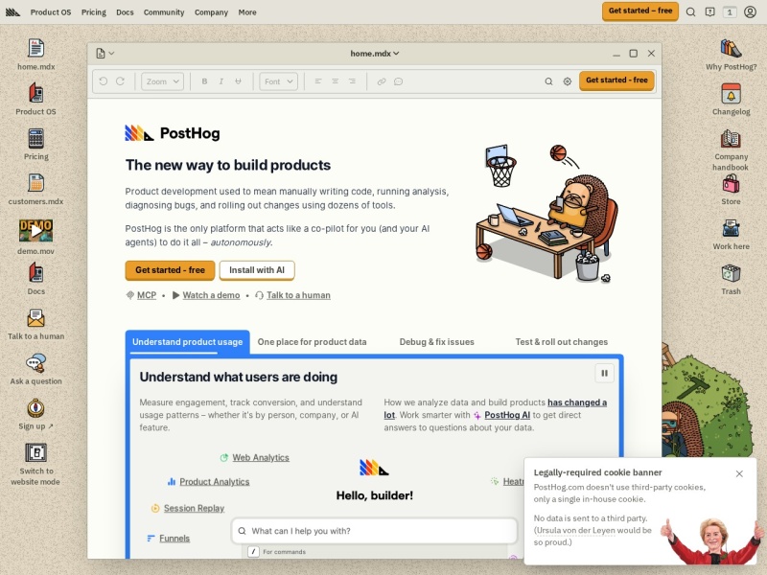Open search from top bar magnifier
The height and width of the screenshot is (575, 767).
tap(690, 12)
